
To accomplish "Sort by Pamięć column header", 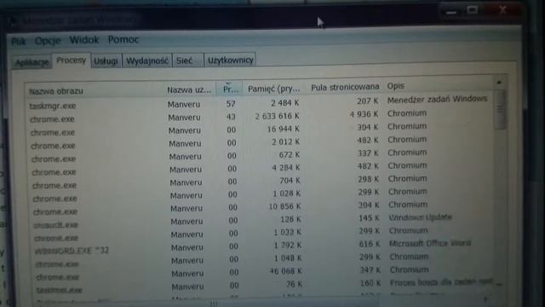I will tap(274, 89).
